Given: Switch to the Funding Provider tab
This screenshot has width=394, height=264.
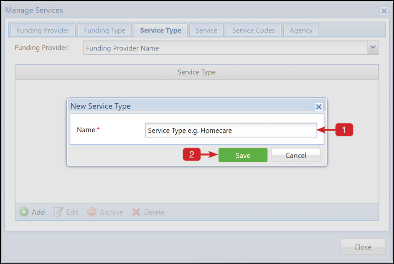Looking at the screenshot, I should [43, 30].
